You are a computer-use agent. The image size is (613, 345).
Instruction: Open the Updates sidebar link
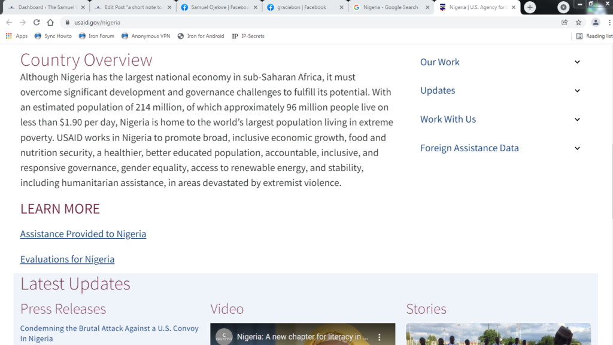pyautogui.click(x=438, y=90)
